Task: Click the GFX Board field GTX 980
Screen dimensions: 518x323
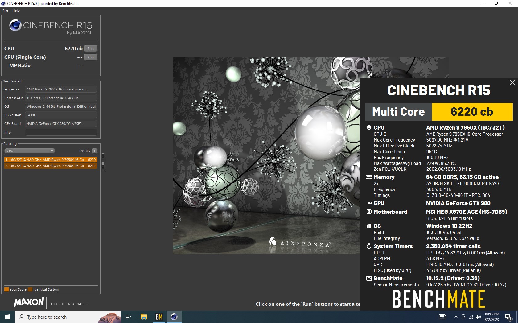Action: [x=61, y=124]
